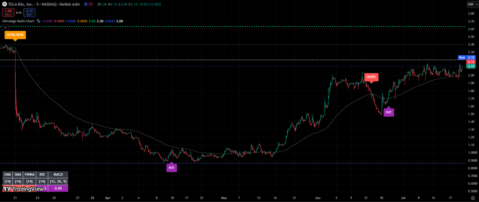
Task: Click the BUY signal label near April 10
Action: coord(171,168)
